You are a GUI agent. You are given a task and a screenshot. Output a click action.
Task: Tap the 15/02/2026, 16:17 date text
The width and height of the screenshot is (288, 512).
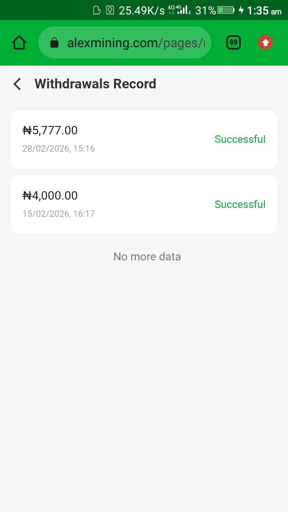(x=58, y=214)
